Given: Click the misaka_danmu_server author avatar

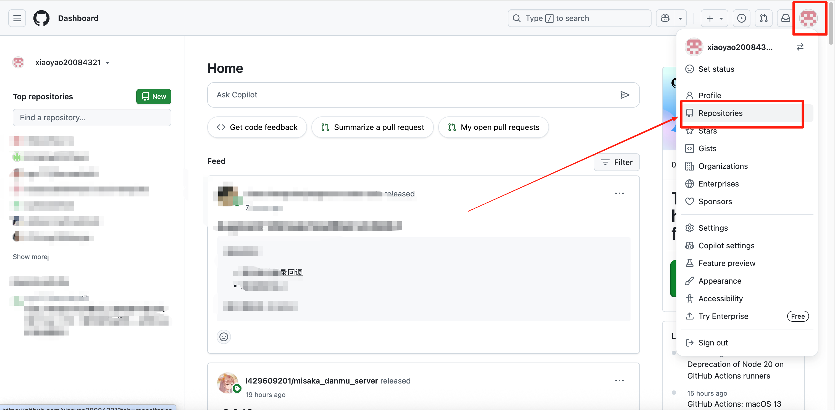Looking at the screenshot, I should (228, 382).
